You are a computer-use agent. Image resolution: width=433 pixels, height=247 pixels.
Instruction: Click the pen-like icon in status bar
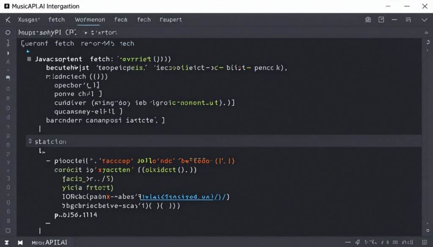[357, 242]
